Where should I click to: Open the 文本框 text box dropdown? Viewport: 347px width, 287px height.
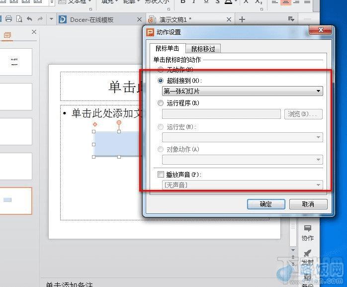coord(75,2)
